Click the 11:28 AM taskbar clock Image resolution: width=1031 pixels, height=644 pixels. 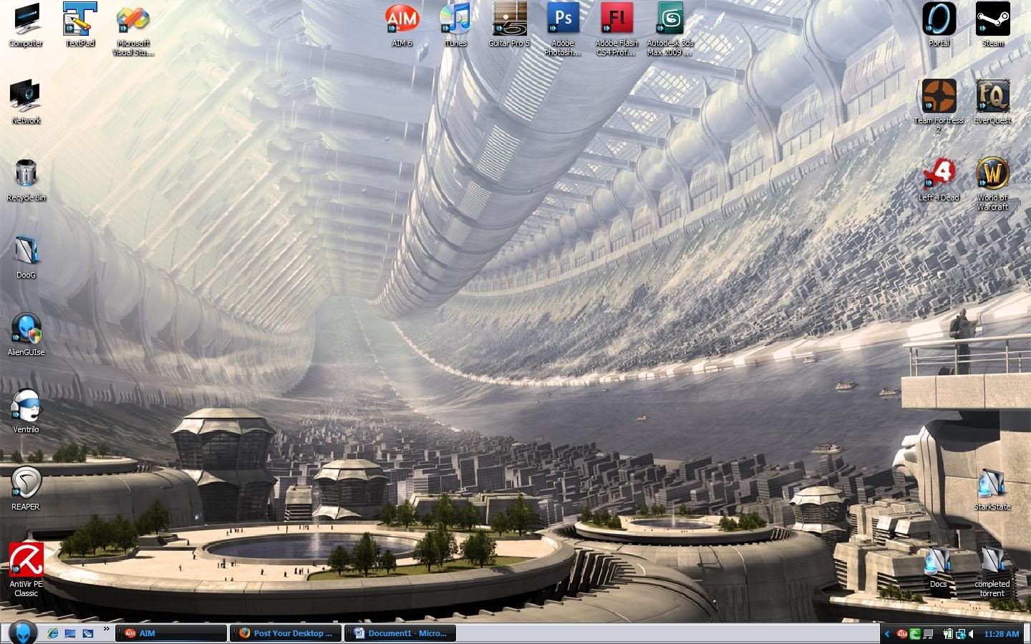tap(1002, 634)
